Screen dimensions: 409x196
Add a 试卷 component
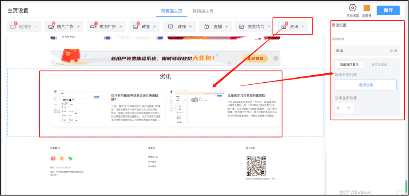[145, 27]
